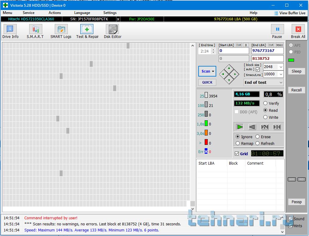Switch to Test & Repair

87,31
